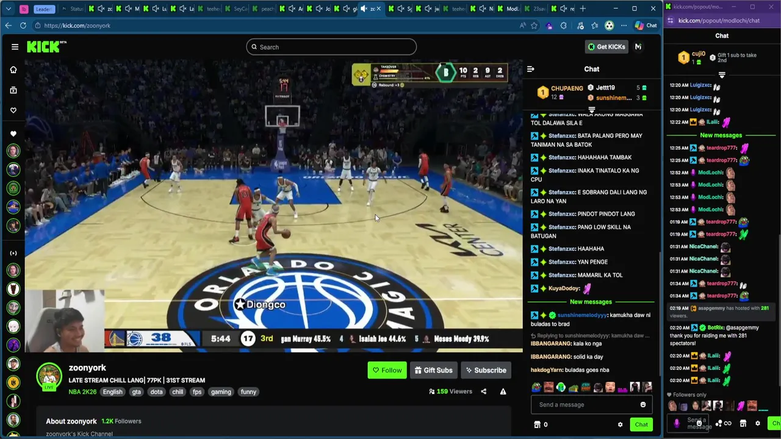Select the dota tag

tap(156, 392)
